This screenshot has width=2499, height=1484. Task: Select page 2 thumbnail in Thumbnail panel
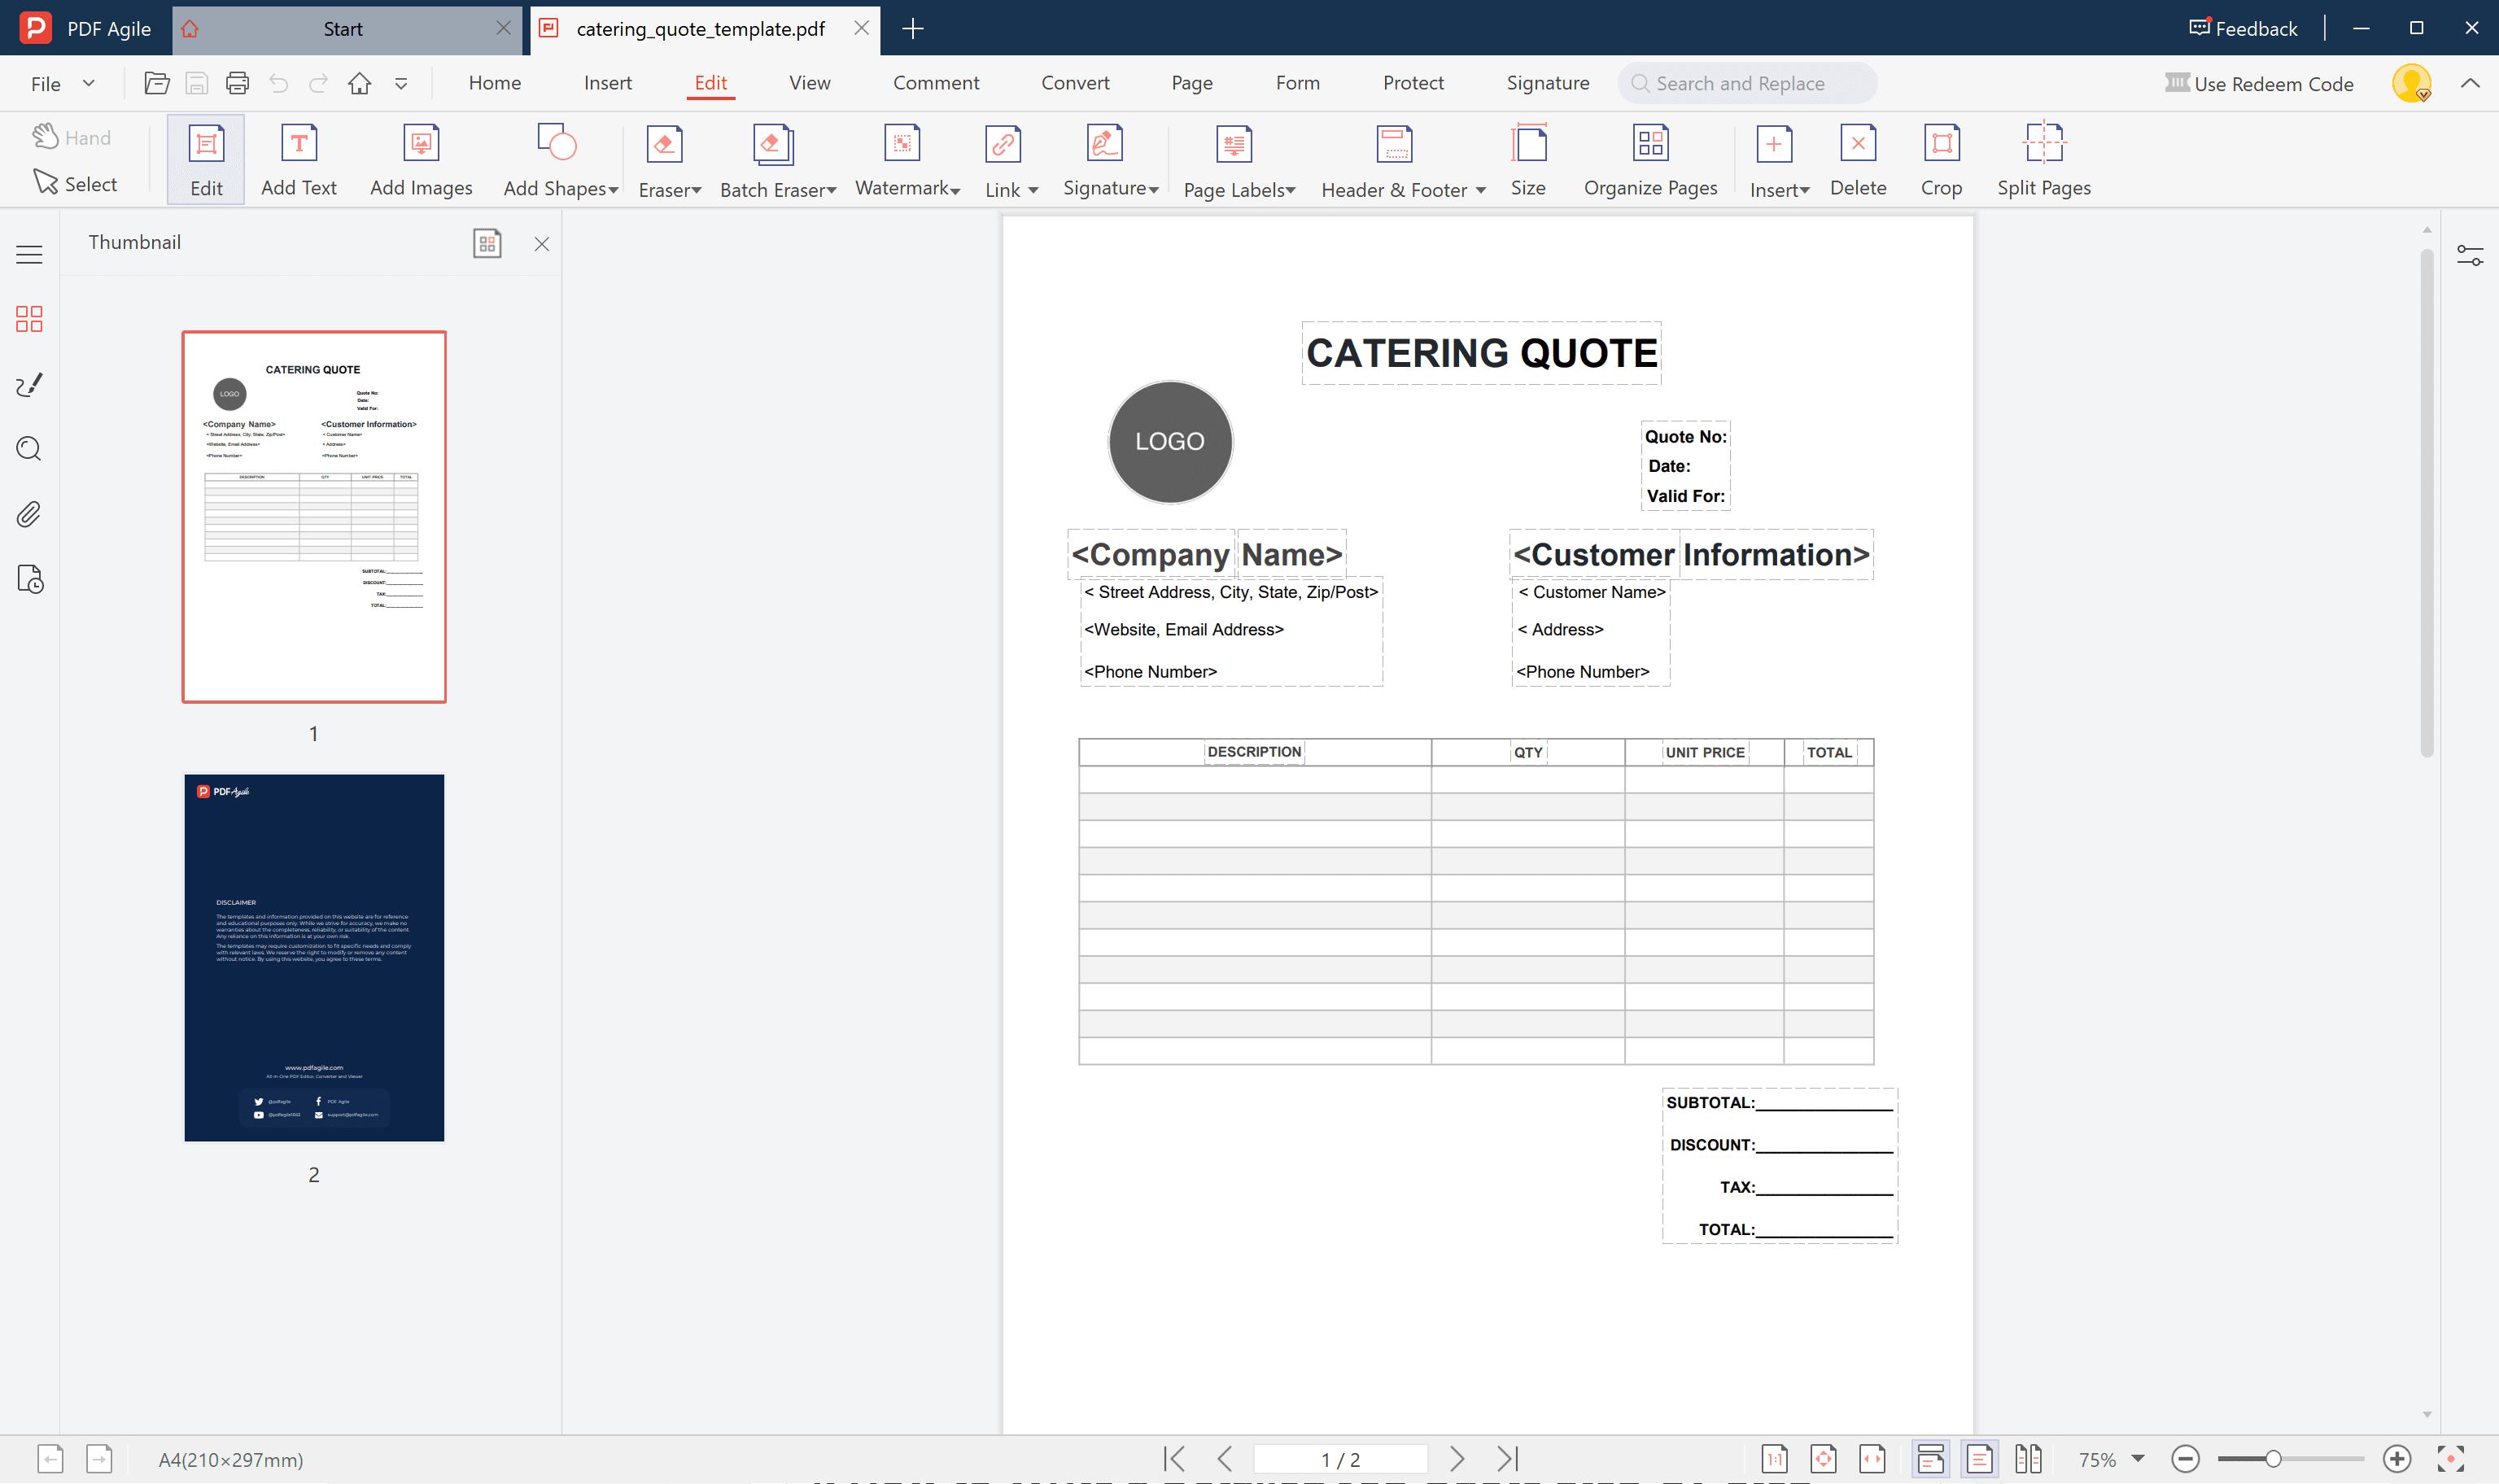(x=313, y=957)
